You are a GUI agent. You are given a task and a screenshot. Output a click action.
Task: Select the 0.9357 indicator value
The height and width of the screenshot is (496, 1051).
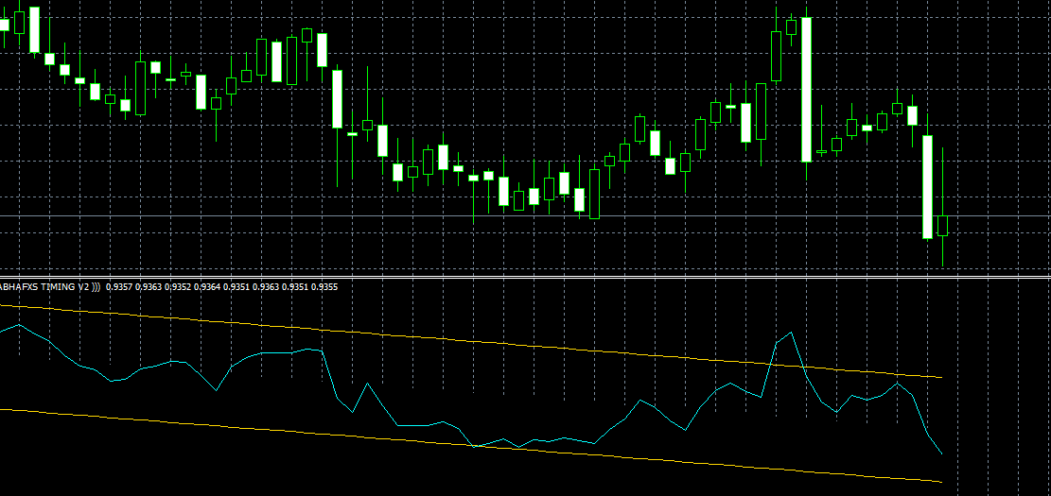[x=118, y=287]
